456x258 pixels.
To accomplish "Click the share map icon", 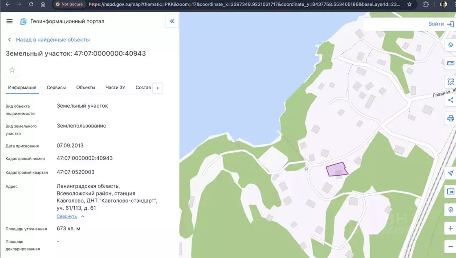I will pyautogui.click(x=450, y=100).
